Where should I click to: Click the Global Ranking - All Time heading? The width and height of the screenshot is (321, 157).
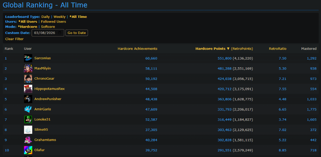tap(45, 5)
